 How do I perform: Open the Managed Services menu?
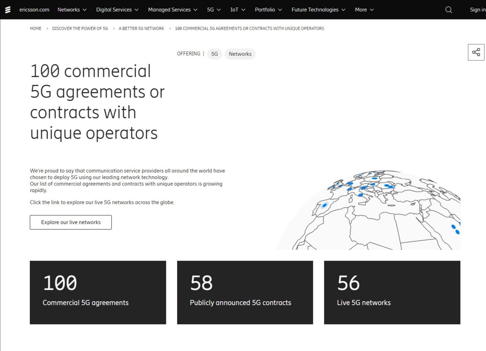point(173,10)
